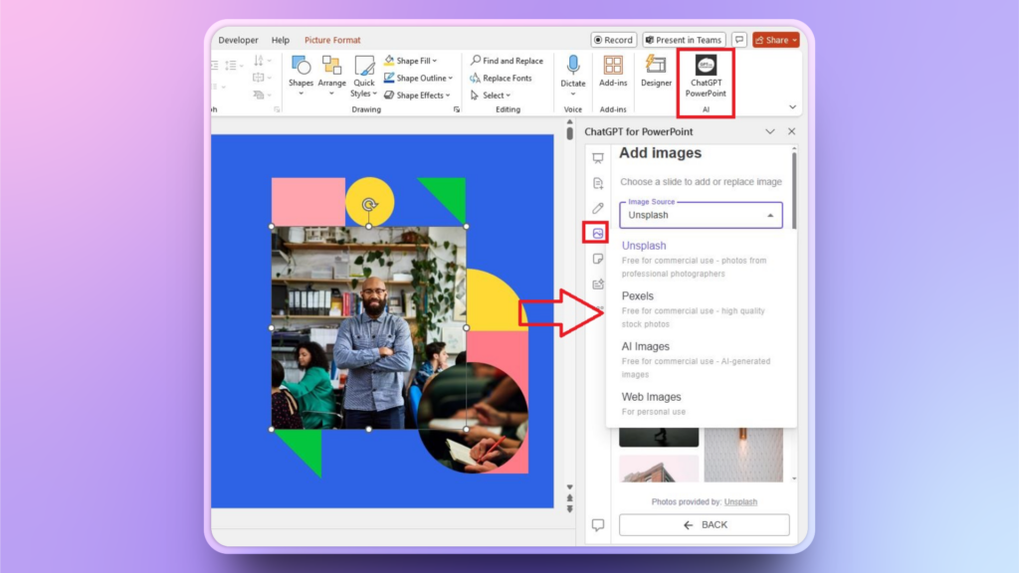Click the Dictate microphone icon
This screenshot has width=1019, height=573.
pos(573,72)
